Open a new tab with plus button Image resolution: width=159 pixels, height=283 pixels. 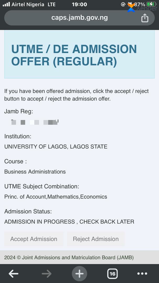79,274
